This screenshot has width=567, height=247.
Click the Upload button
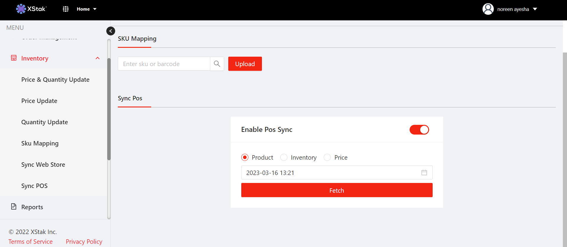245,64
